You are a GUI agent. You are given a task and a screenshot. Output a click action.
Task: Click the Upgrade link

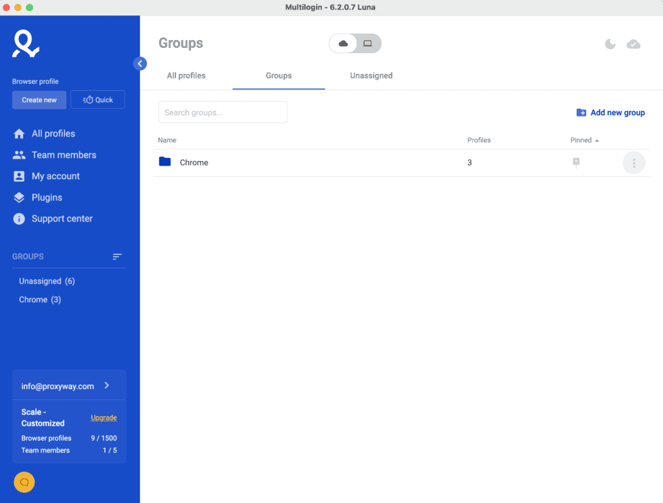pos(104,418)
